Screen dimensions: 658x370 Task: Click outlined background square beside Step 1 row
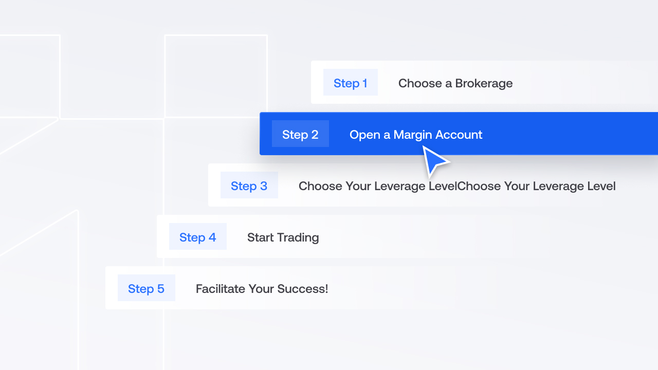(x=216, y=76)
